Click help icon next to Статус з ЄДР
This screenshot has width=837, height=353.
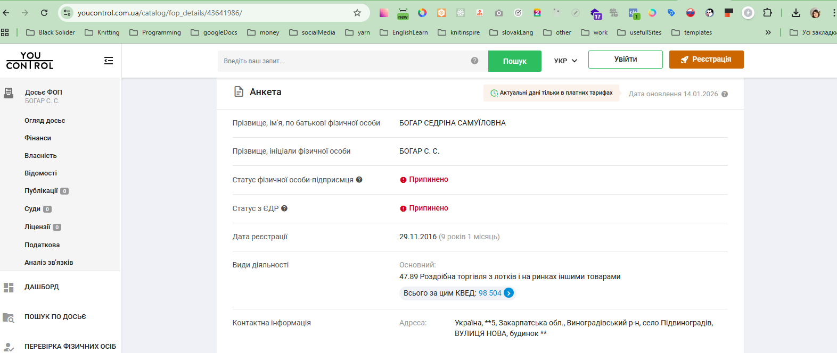(284, 208)
